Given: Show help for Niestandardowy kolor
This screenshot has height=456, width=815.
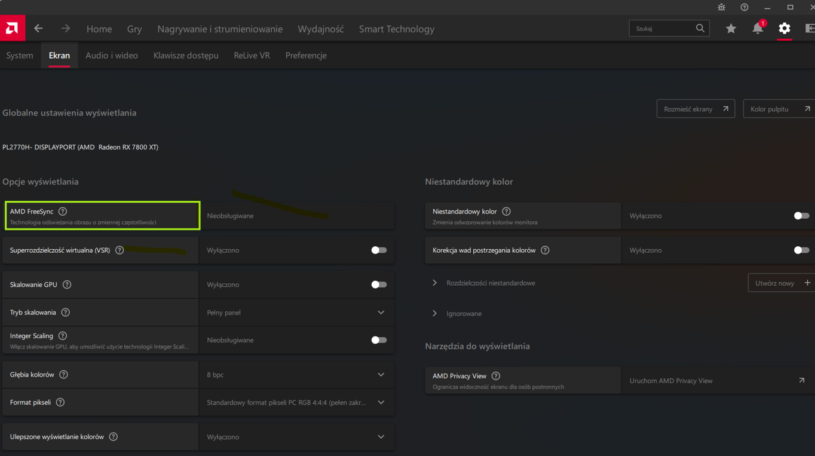Looking at the screenshot, I should click(x=507, y=212).
